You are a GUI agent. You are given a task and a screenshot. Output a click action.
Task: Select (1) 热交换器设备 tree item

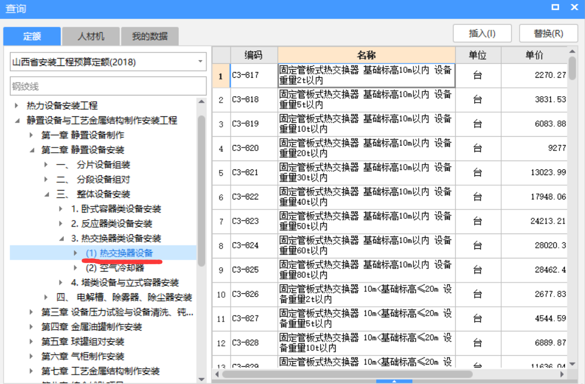coord(119,253)
